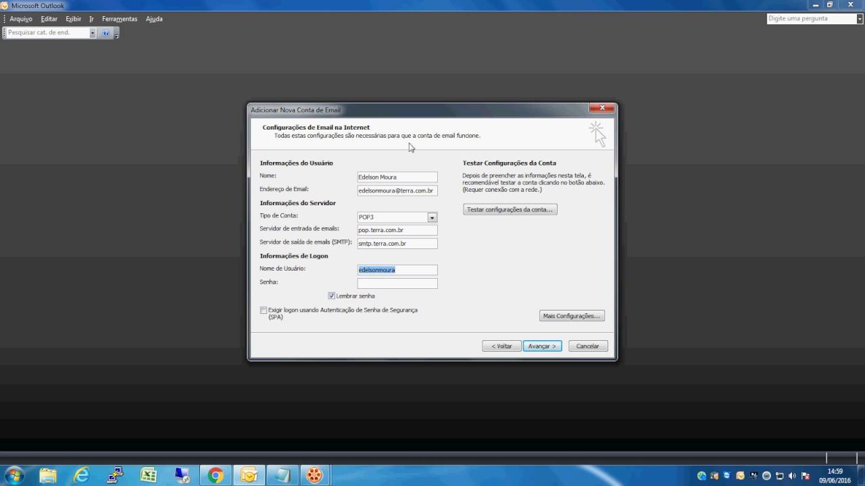865x486 pixels.
Task: Click the Outlook icon in the title bar
Action: pyautogui.click(x=5, y=5)
